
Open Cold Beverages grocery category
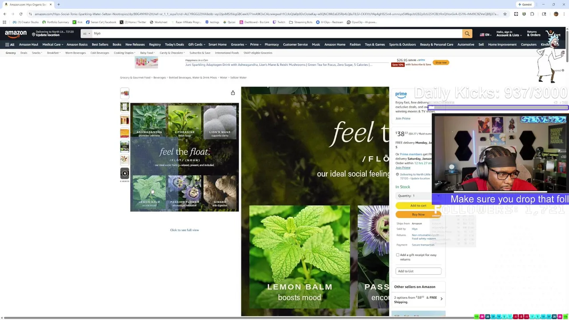(x=100, y=53)
